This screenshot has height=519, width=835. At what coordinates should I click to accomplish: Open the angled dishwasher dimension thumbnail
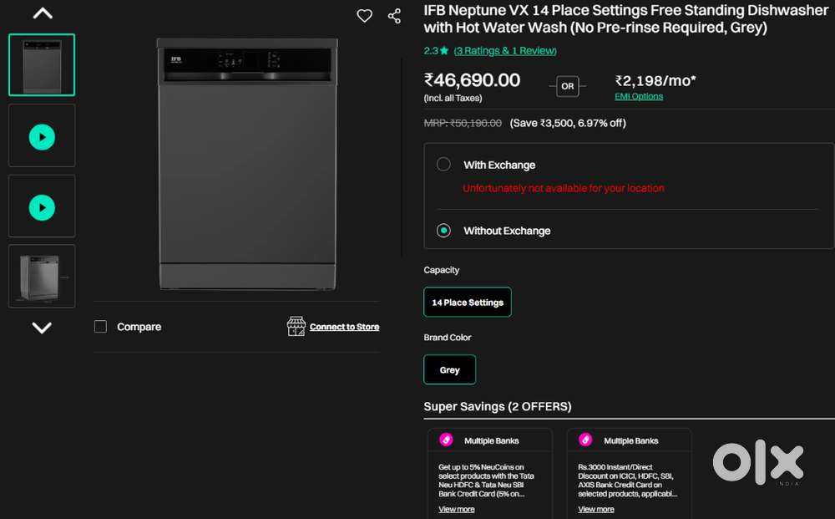click(x=42, y=276)
